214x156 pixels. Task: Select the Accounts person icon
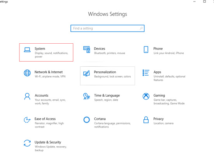(x=27, y=96)
